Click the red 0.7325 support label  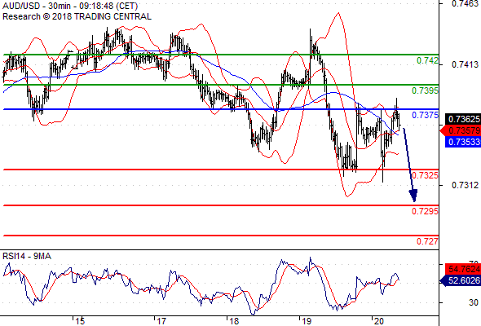[425, 175]
